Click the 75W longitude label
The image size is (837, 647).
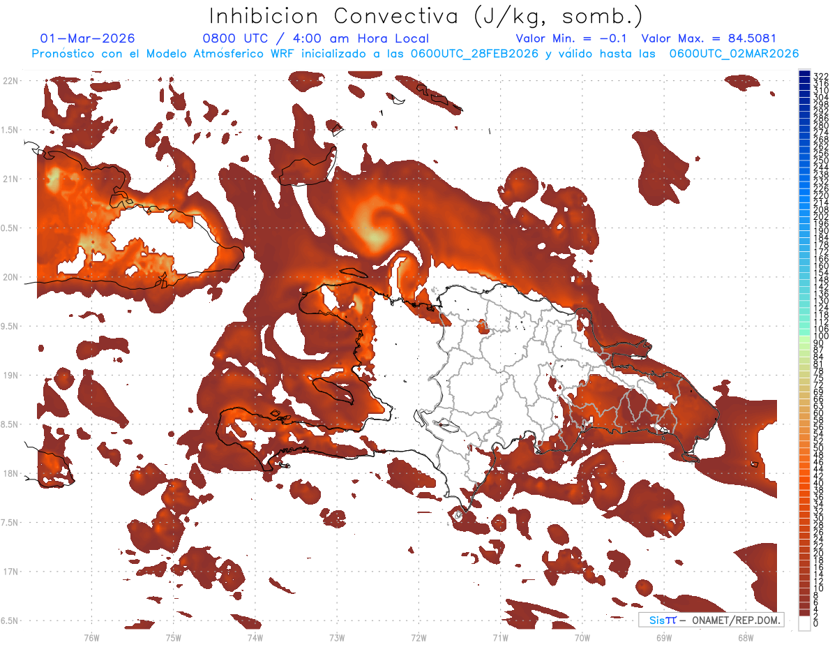[x=173, y=637]
